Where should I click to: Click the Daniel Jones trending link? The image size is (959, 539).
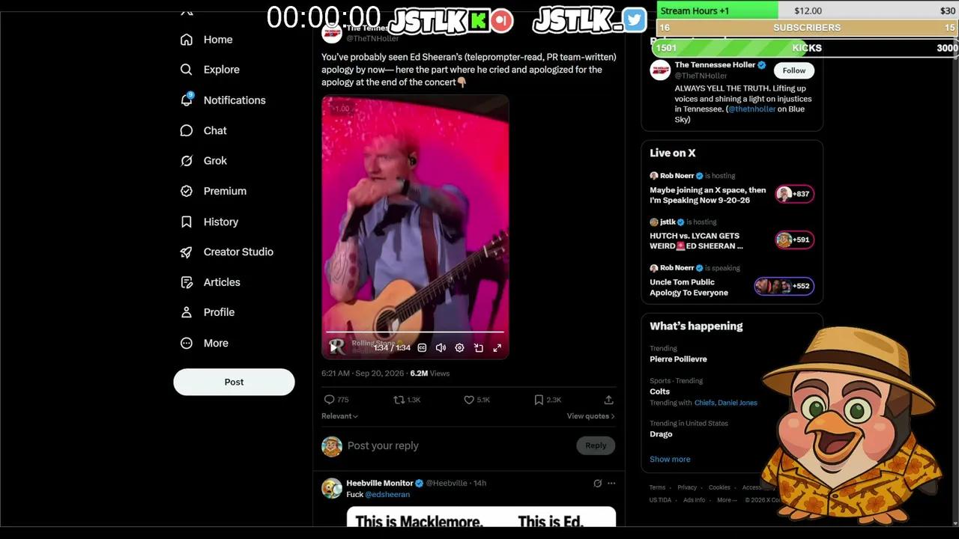[x=737, y=403]
